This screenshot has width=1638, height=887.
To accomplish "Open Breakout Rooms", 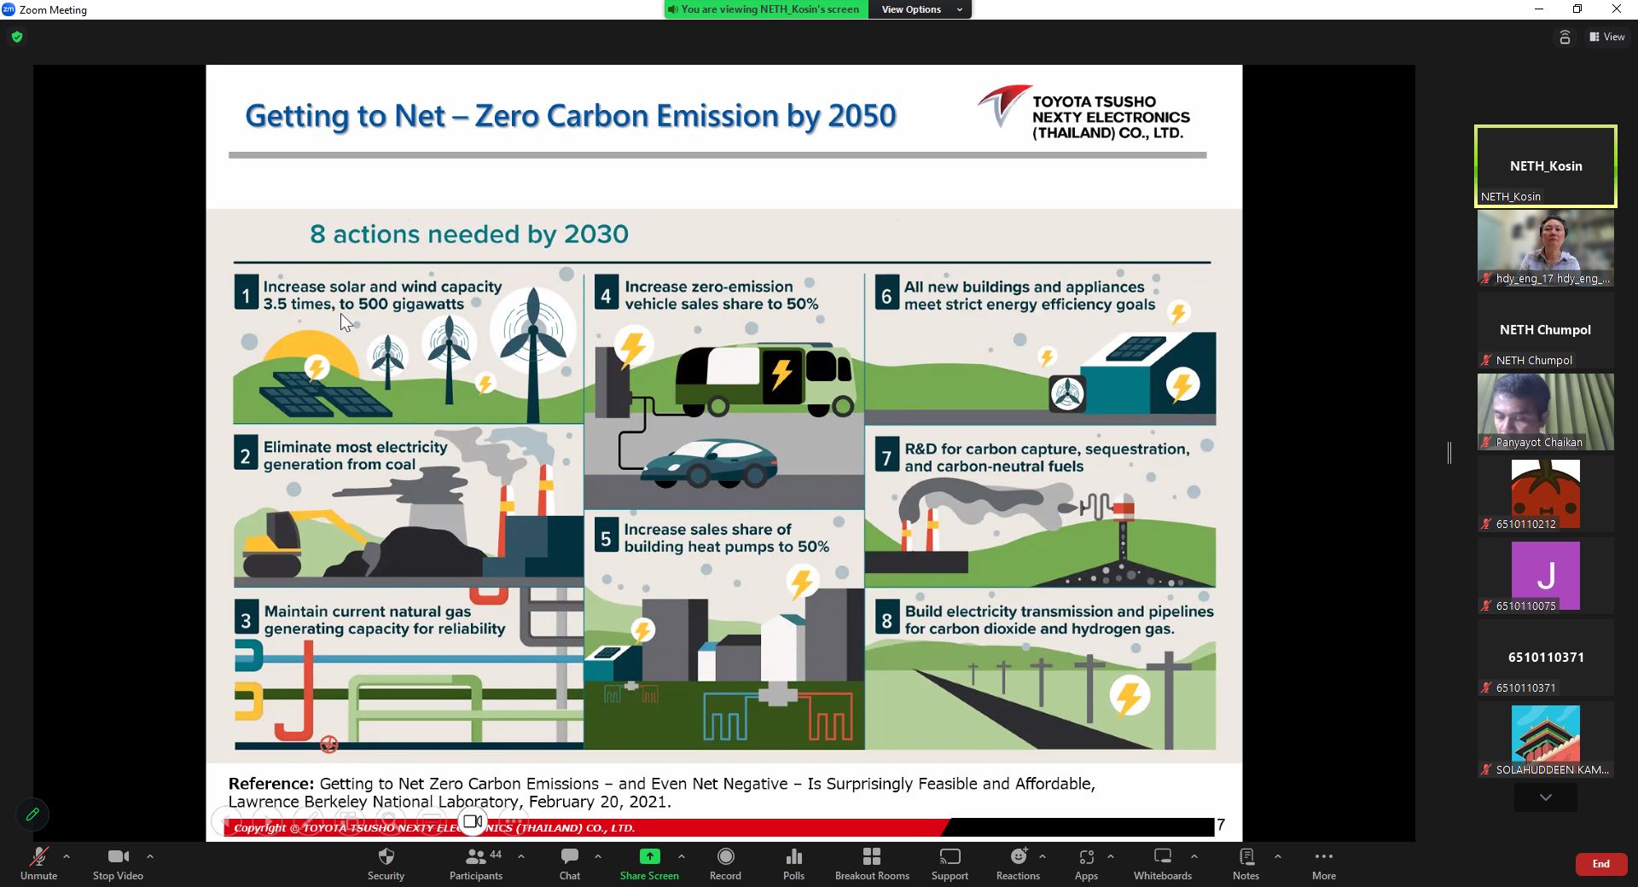I will click(x=871, y=857).
